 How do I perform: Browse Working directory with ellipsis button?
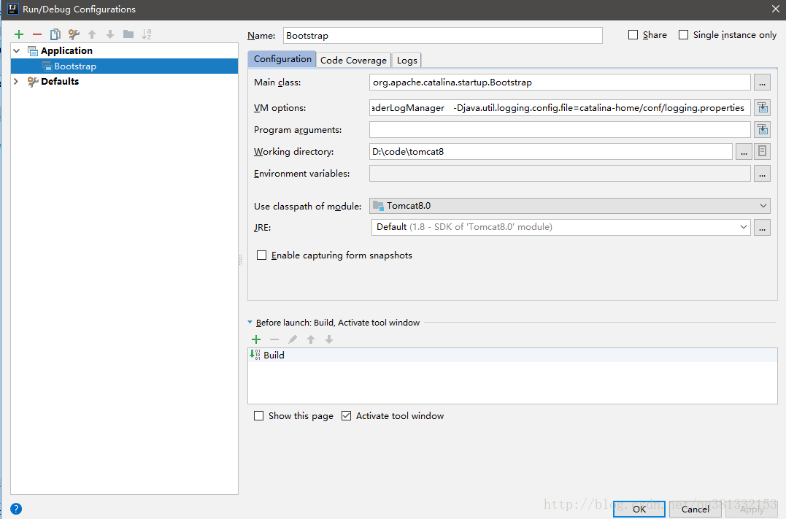[744, 151]
